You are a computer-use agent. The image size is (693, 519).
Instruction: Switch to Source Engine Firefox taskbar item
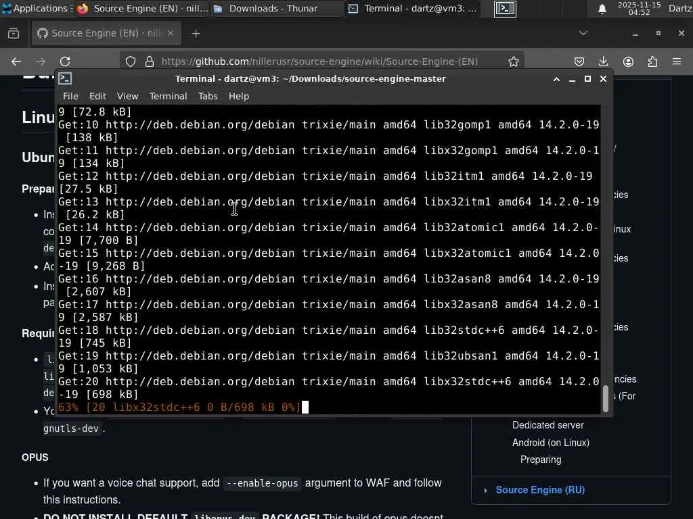[142, 8]
